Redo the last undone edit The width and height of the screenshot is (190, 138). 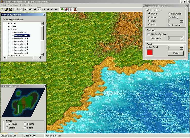point(21,9)
